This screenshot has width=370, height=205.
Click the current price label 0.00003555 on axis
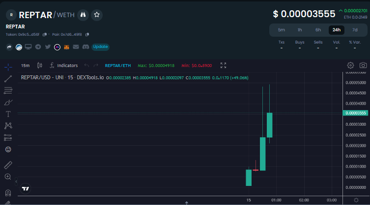pos(355,113)
